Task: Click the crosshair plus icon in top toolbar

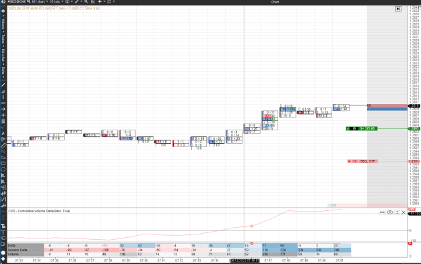Action: (x=100, y=1)
